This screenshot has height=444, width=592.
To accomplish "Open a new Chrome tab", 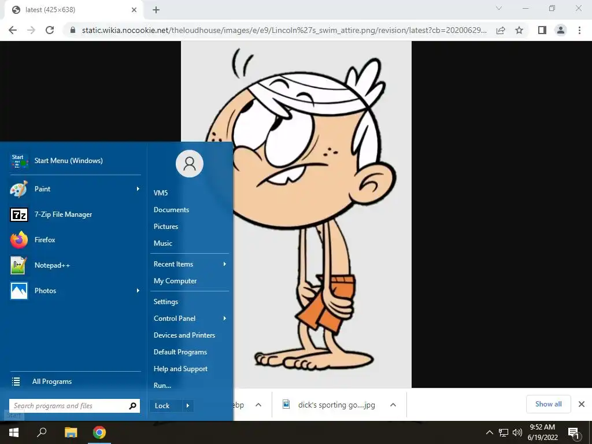I will pyautogui.click(x=156, y=10).
